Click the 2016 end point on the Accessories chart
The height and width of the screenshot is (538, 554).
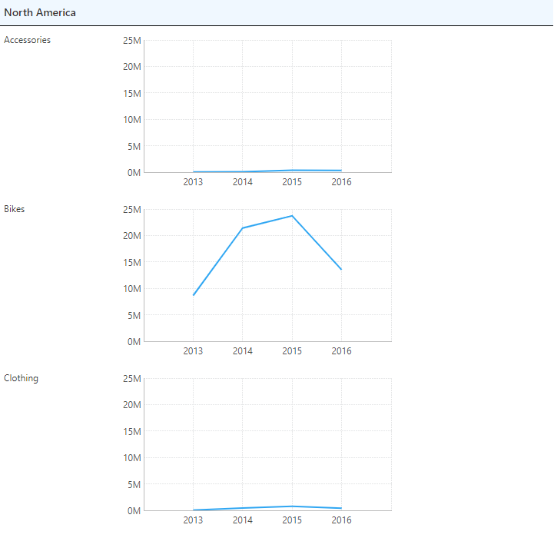coord(341,171)
